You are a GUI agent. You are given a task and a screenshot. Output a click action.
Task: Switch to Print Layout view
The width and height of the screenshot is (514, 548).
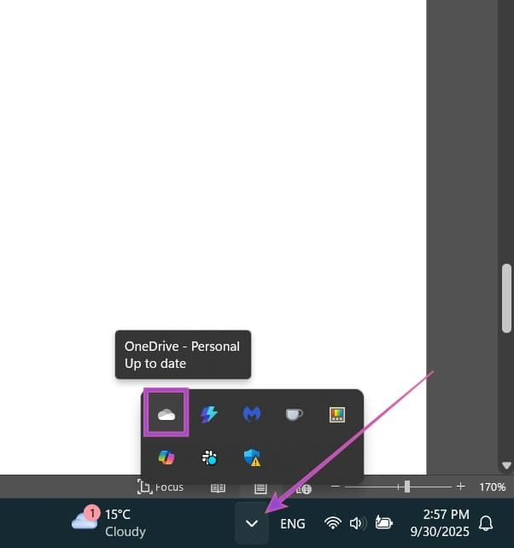coord(261,487)
